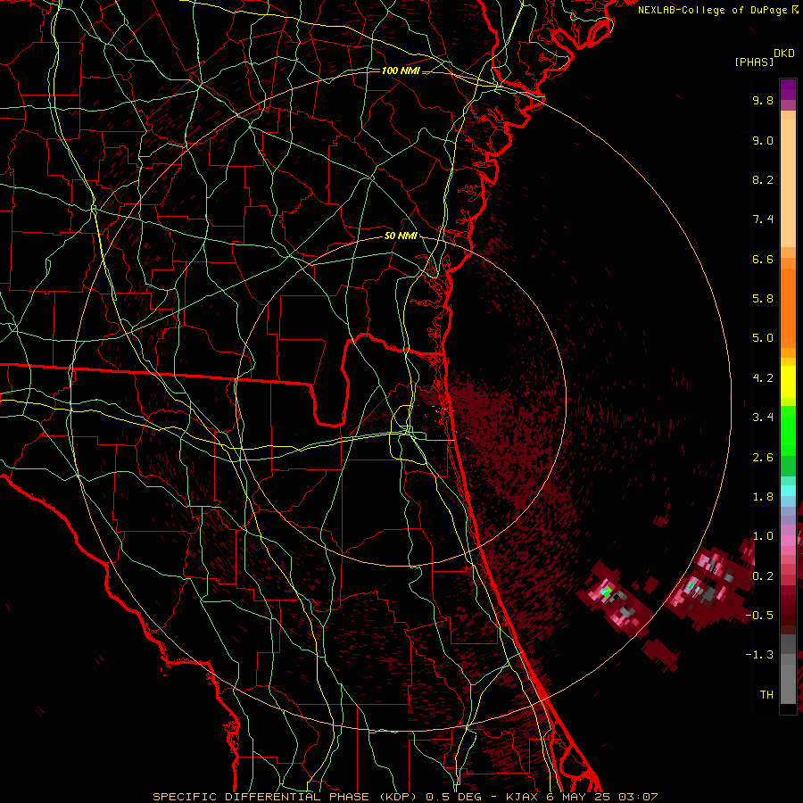Click the DKD product code label
This screenshot has height=803, width=803.
coord(783,54)
